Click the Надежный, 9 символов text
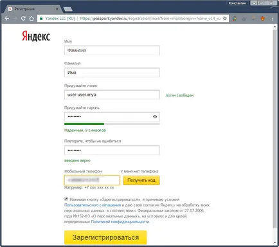Image resolution: width=279 pixels, height=247 pixels. pyautogui.click(x=85, y=130)
